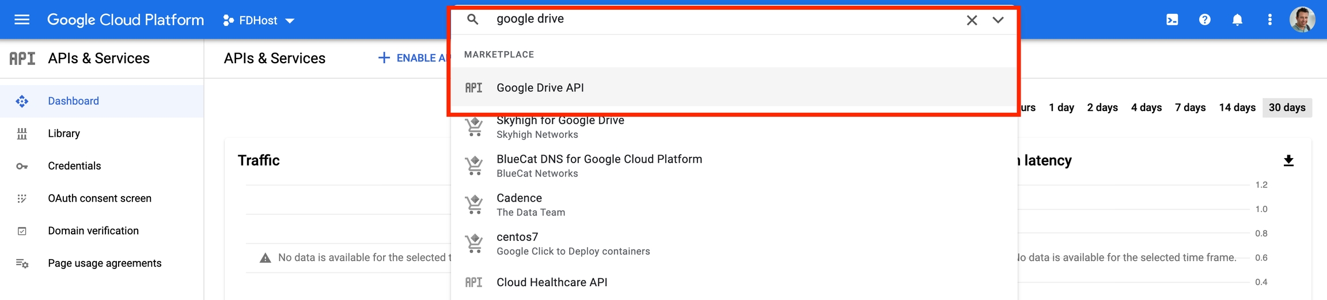Screen dimensions: 1327x300
Task: Open the three-dot settings menu
Action: (x=1269, y=20)
